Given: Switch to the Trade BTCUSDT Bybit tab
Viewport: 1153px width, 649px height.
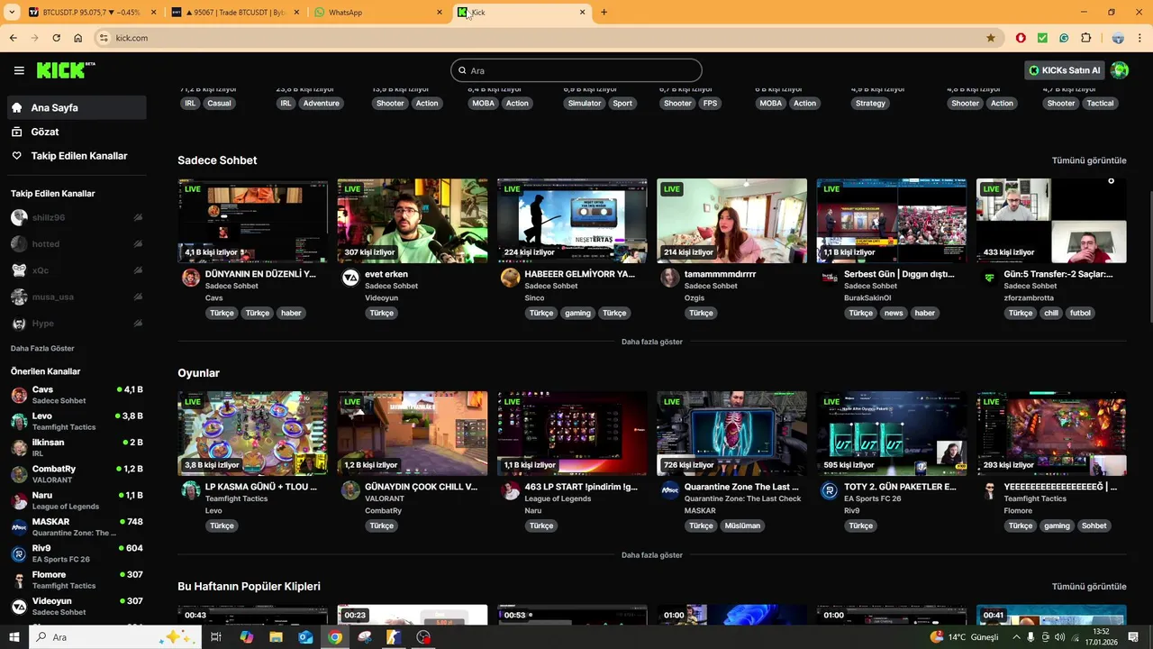Looking at the screenshot, I should tap(234, 13).
